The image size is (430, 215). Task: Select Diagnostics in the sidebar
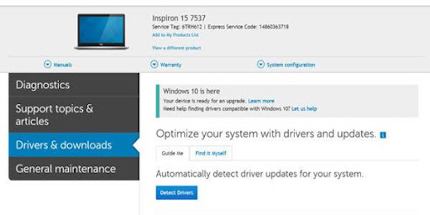[x=74, y=84]
